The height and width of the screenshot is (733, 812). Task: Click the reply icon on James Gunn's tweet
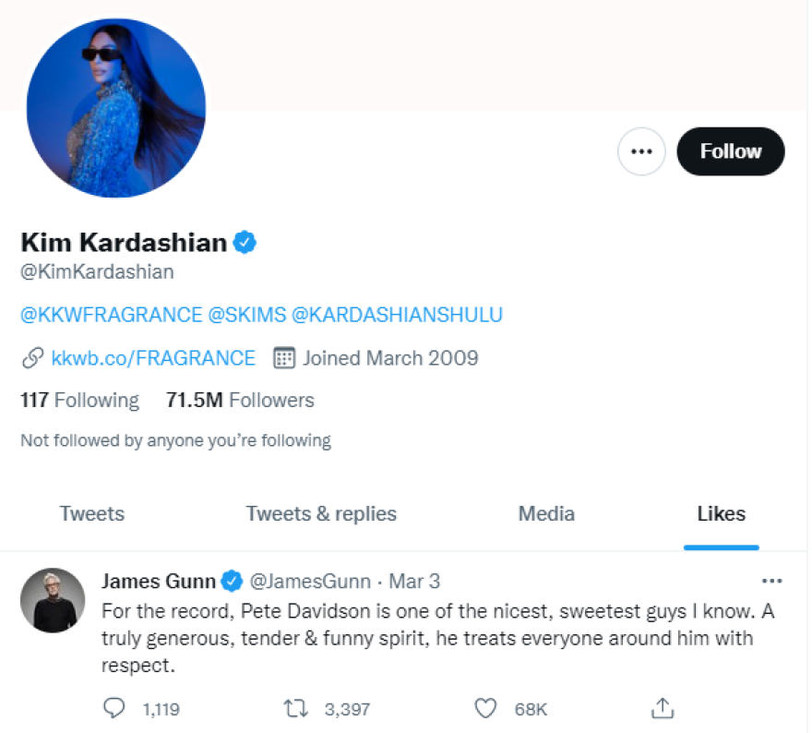[113, 708]
